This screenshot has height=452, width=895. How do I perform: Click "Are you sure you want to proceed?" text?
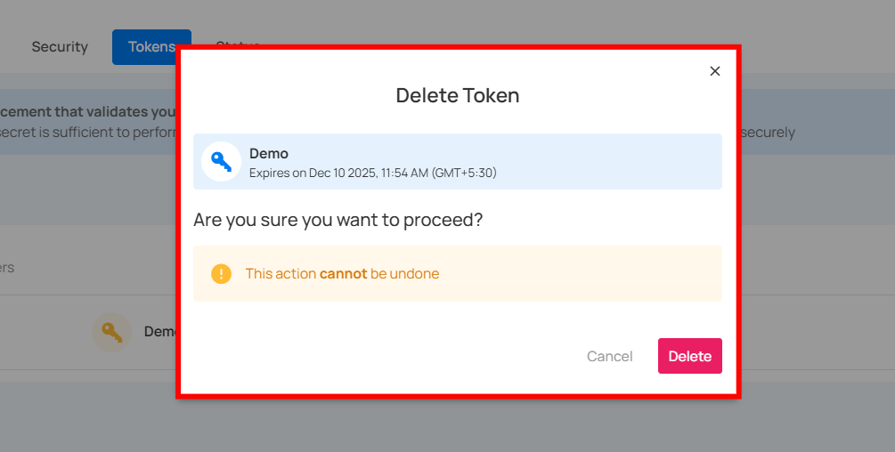pos(338,219)
